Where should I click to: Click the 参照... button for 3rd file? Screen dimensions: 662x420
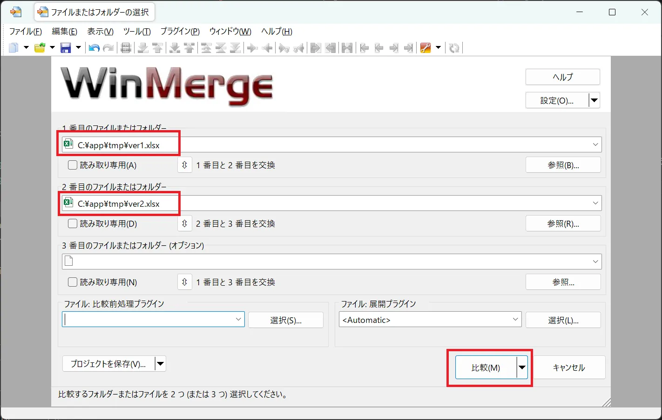tap(563, 282)
